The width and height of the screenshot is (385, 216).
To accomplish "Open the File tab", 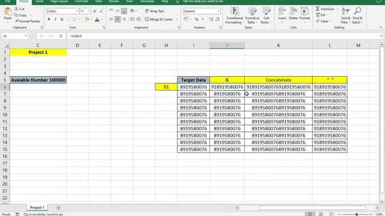I will pos(8,1).
